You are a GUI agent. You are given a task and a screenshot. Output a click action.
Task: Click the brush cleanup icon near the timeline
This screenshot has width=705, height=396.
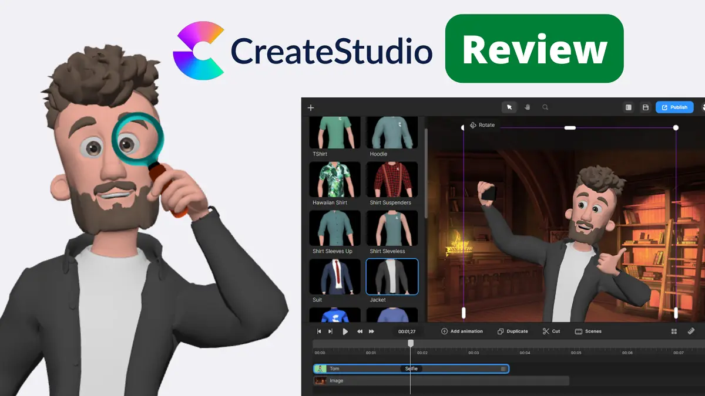click(x=691, y=331)
